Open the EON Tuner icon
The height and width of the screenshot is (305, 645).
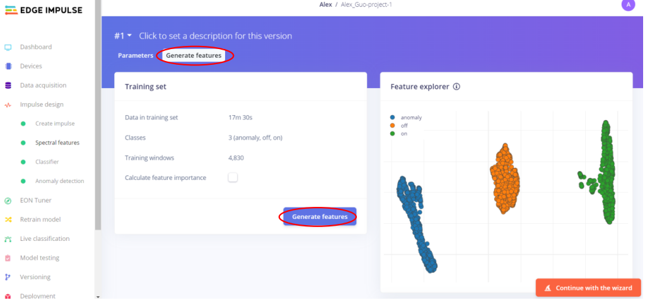pyautogui.click(x=8, y=201)
